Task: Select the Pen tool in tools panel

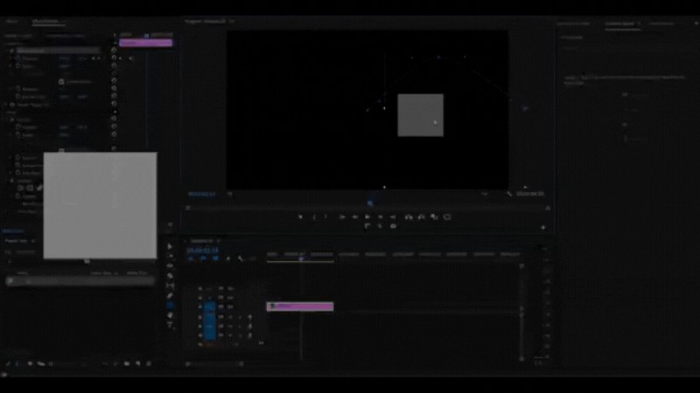Action: point(170,295)
